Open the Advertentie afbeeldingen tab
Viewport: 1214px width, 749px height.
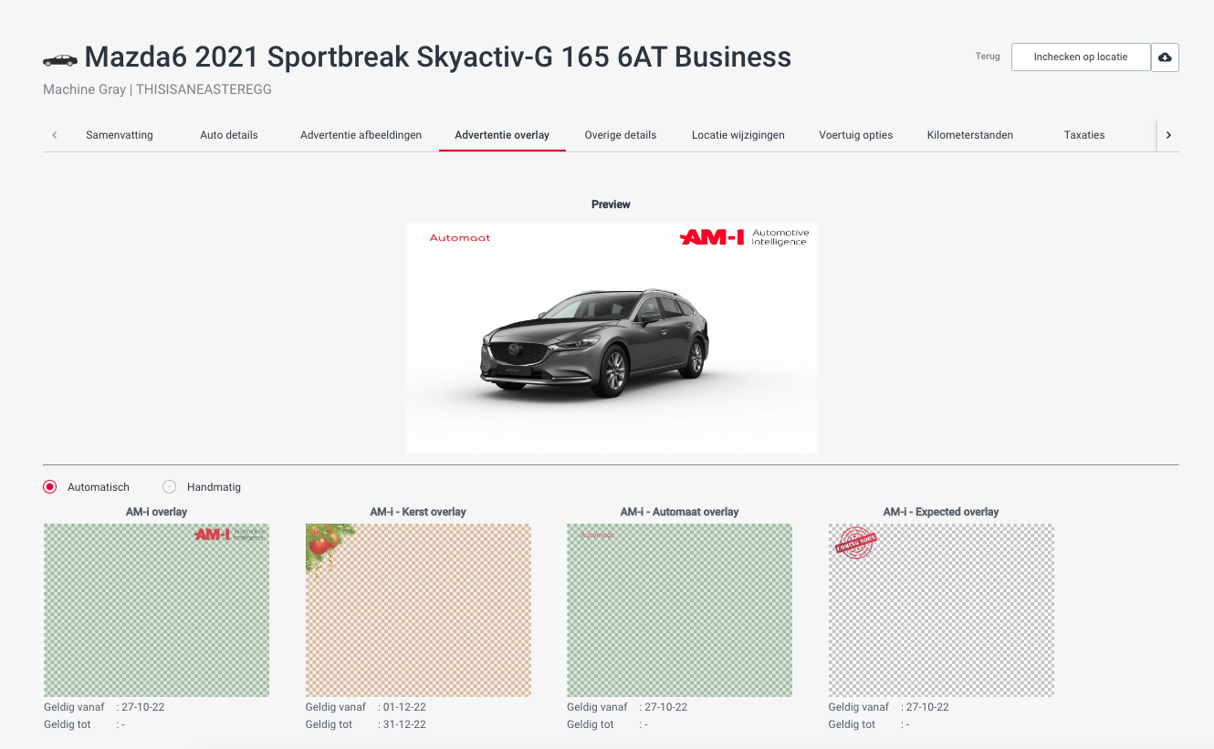point(361,135)
